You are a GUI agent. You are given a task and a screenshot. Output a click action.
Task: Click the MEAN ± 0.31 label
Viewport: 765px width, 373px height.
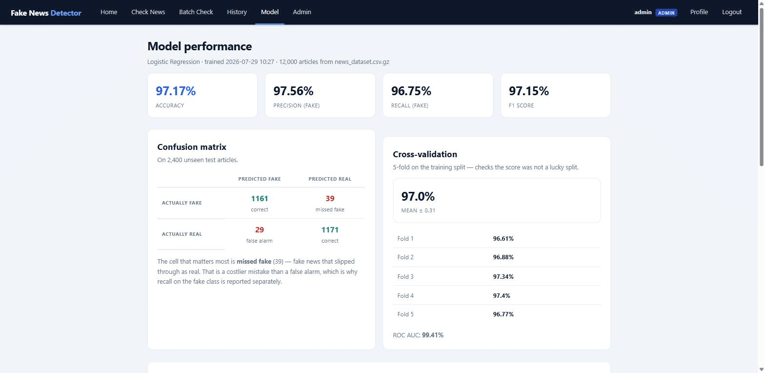[418, 211]
